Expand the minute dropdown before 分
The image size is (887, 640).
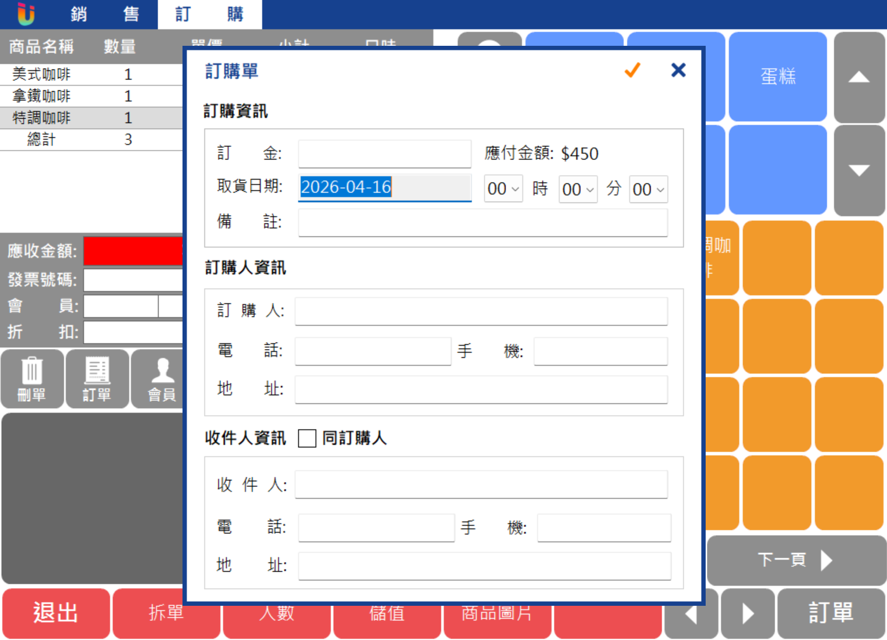click(x=578, y=189)
